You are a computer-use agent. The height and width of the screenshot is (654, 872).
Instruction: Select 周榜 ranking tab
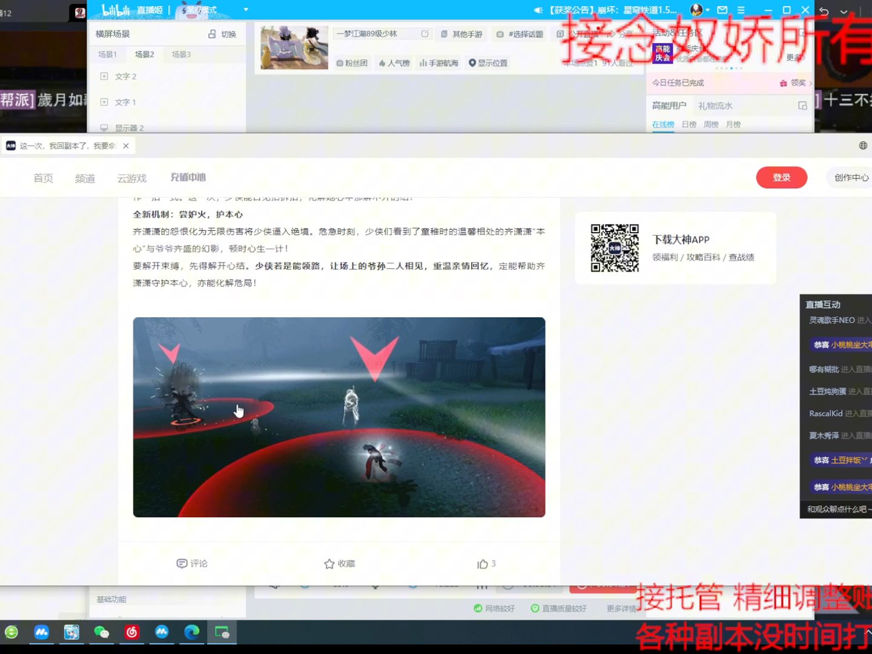click(711, 125)
